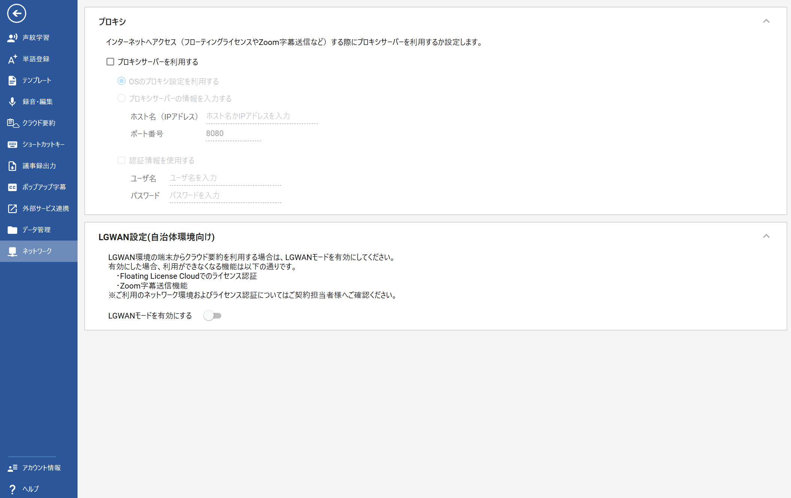Open voiceprint learning via its icon
791x498 pixels.
[12, 37]
